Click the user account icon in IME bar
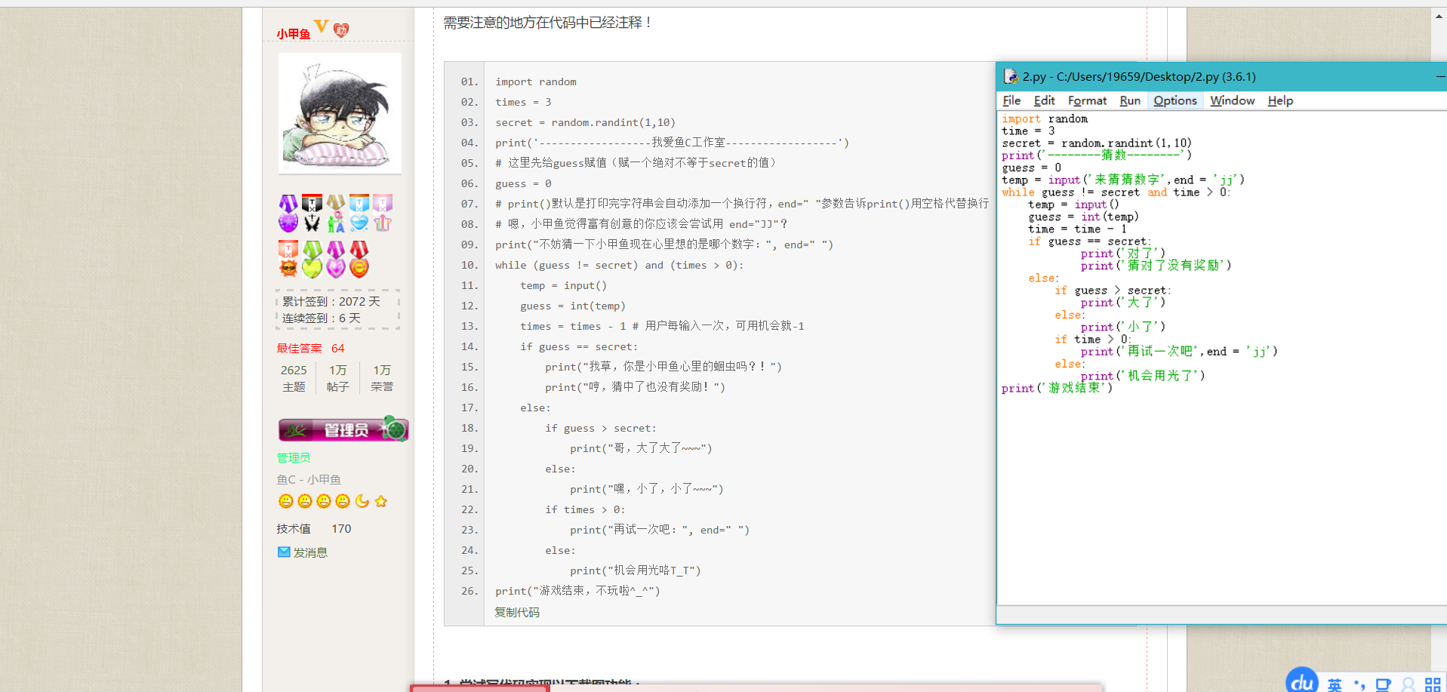1447x692 pixels. (1408, 684)
